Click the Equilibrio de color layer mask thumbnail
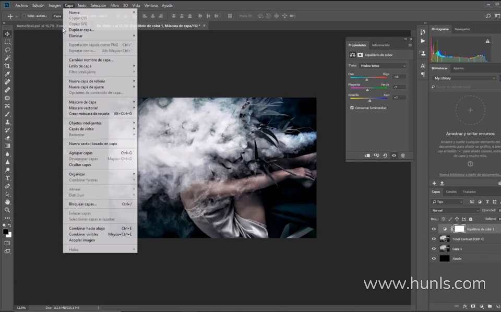This screenshot has width=501, height=312. [x=459, y=229]
